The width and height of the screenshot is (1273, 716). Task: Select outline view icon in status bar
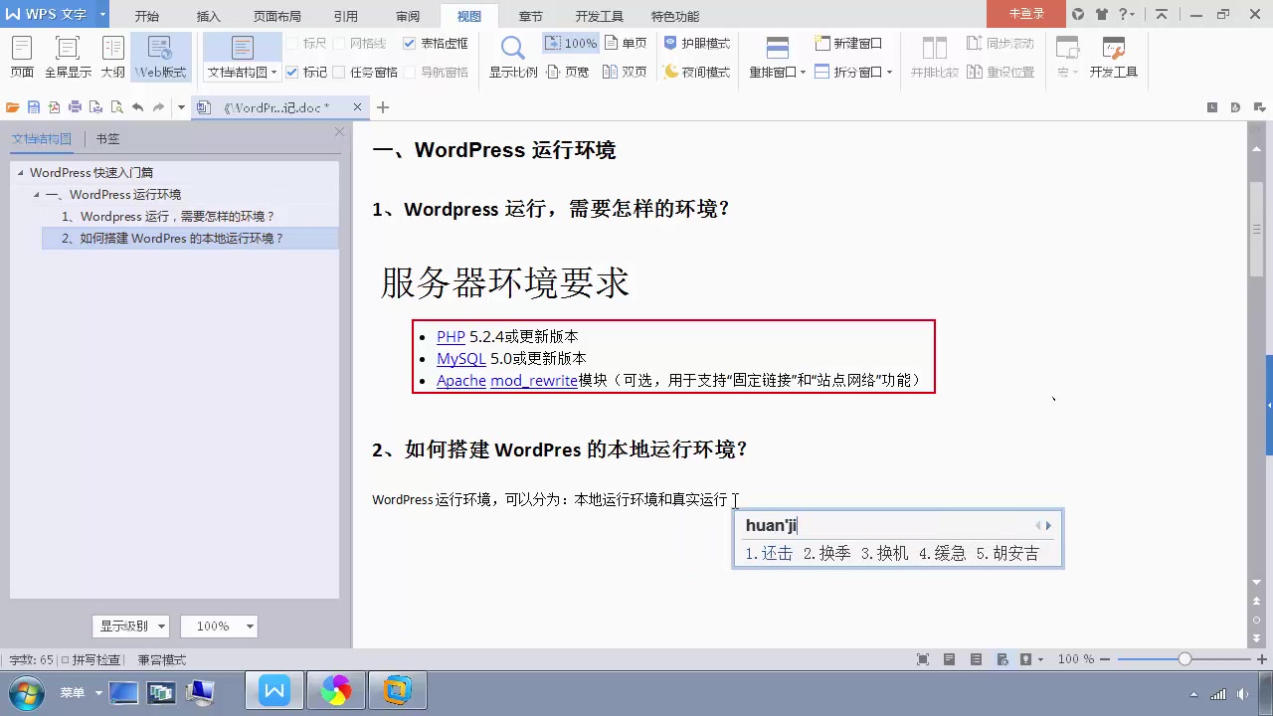(976, 659)
